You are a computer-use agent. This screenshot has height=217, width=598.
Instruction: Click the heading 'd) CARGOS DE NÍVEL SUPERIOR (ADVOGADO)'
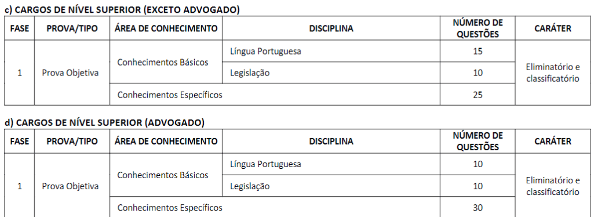(x=104, y=123)
